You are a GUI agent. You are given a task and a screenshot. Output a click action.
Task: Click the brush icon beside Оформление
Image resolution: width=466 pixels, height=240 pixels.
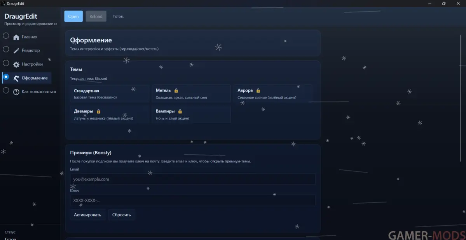coord(16,78)
